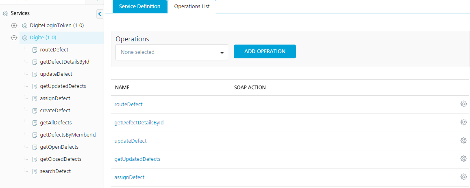Image resolution: width=470 pixels, height=188 pixels.
Task: Collapse the left sidebar panel arrow
Action: [100, 14]
